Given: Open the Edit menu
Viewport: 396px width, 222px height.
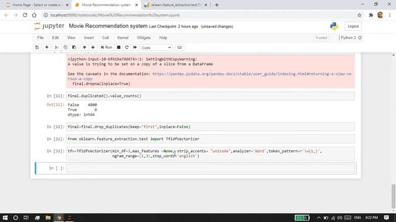Looking at the screenshot, I should pos(55,38).
